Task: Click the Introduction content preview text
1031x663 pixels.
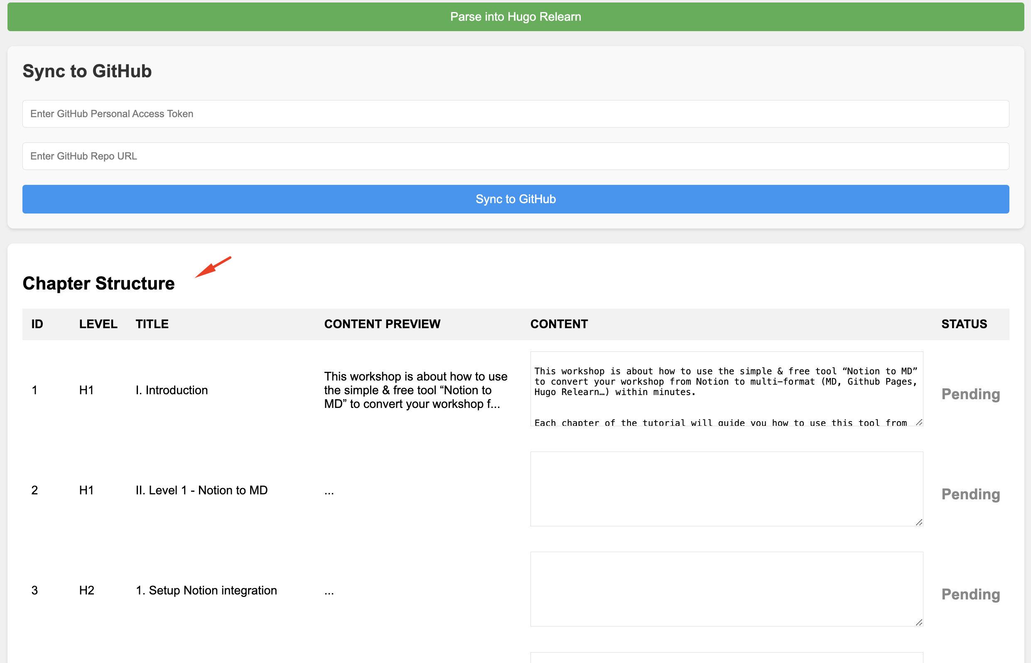Action: pos(415,390)
